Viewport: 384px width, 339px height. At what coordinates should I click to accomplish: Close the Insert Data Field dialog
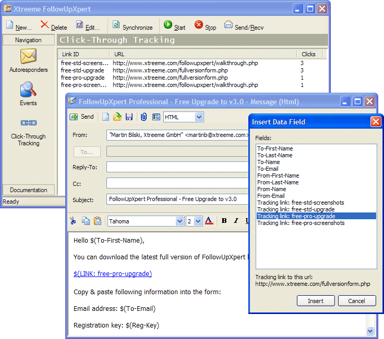coord(376,122)
